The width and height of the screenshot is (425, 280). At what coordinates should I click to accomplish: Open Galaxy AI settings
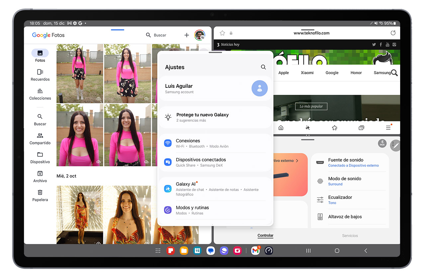click(x=215, y=189)
